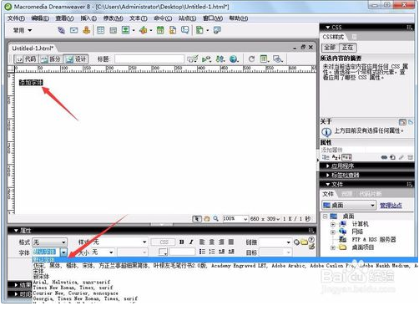Select the zoom magnifier tool

coord(215,219)
